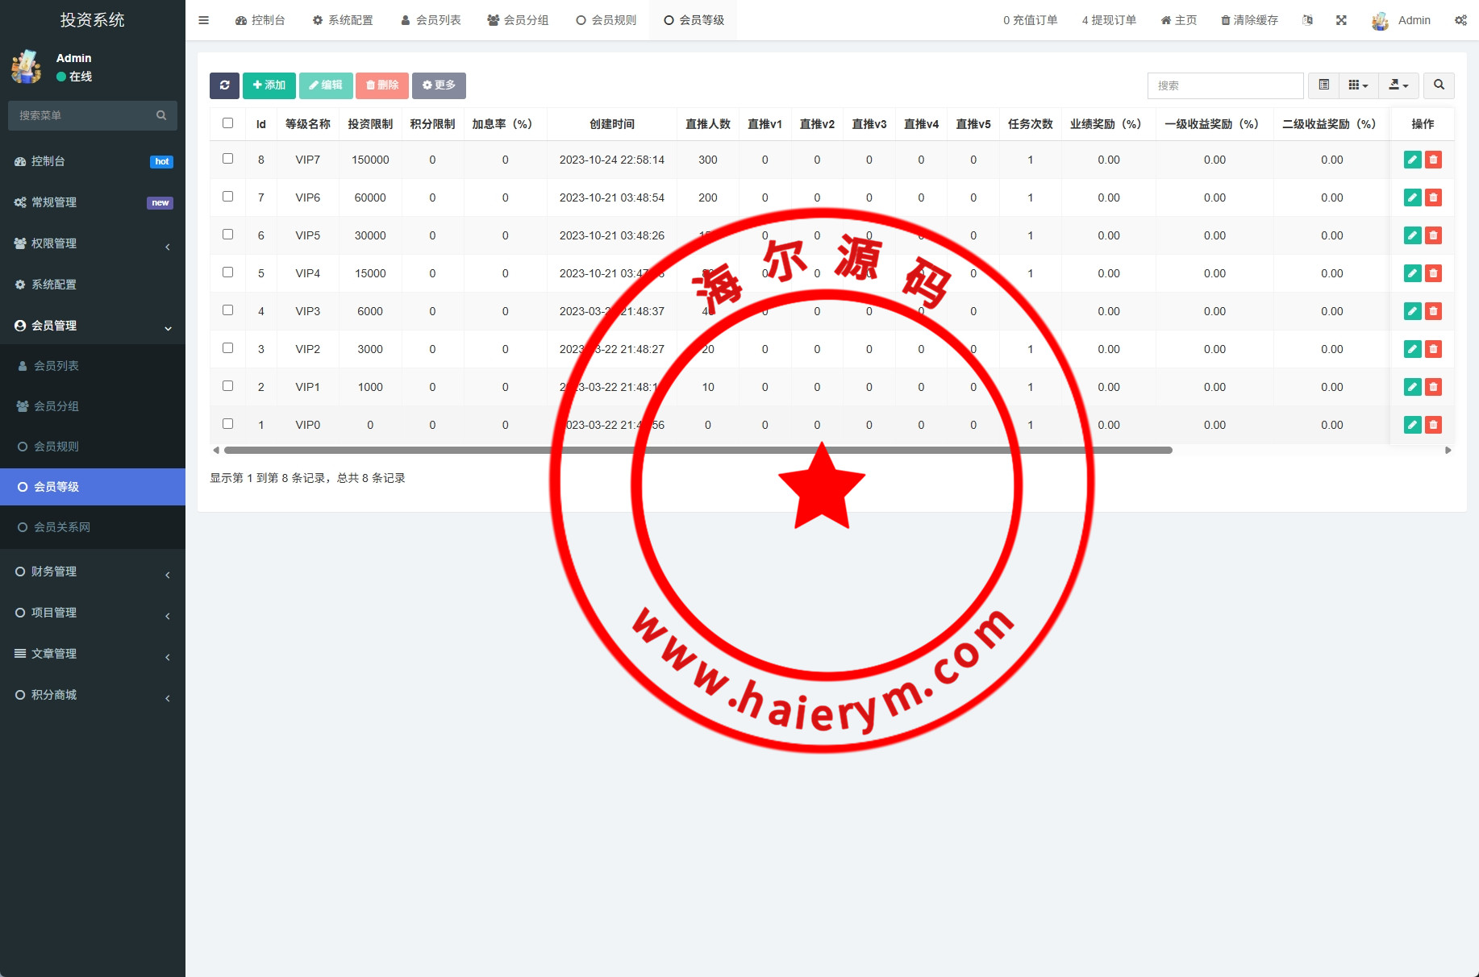Switch to the 会员列表 top tab

[x=431, y=20]
